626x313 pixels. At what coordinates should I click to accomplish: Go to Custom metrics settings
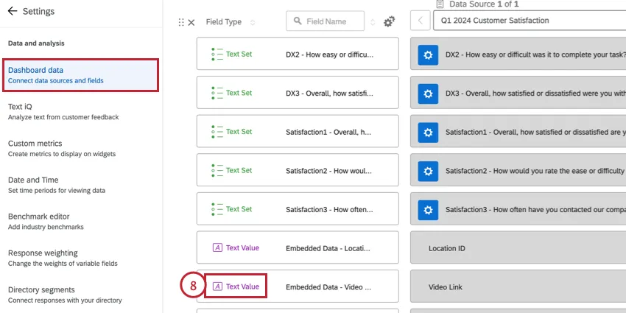point(62,148)
